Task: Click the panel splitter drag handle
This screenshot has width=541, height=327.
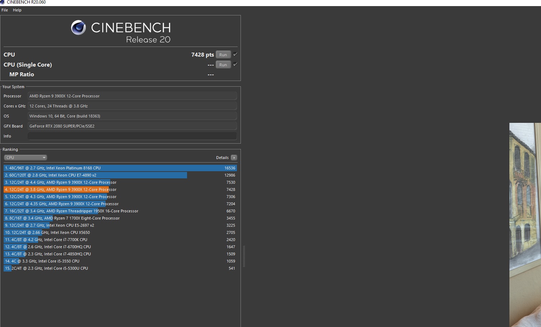Action: (244, 256)
